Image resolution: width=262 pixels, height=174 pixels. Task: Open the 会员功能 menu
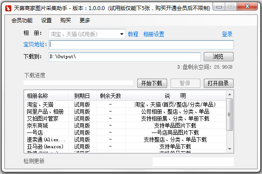(x=22, y=21)
